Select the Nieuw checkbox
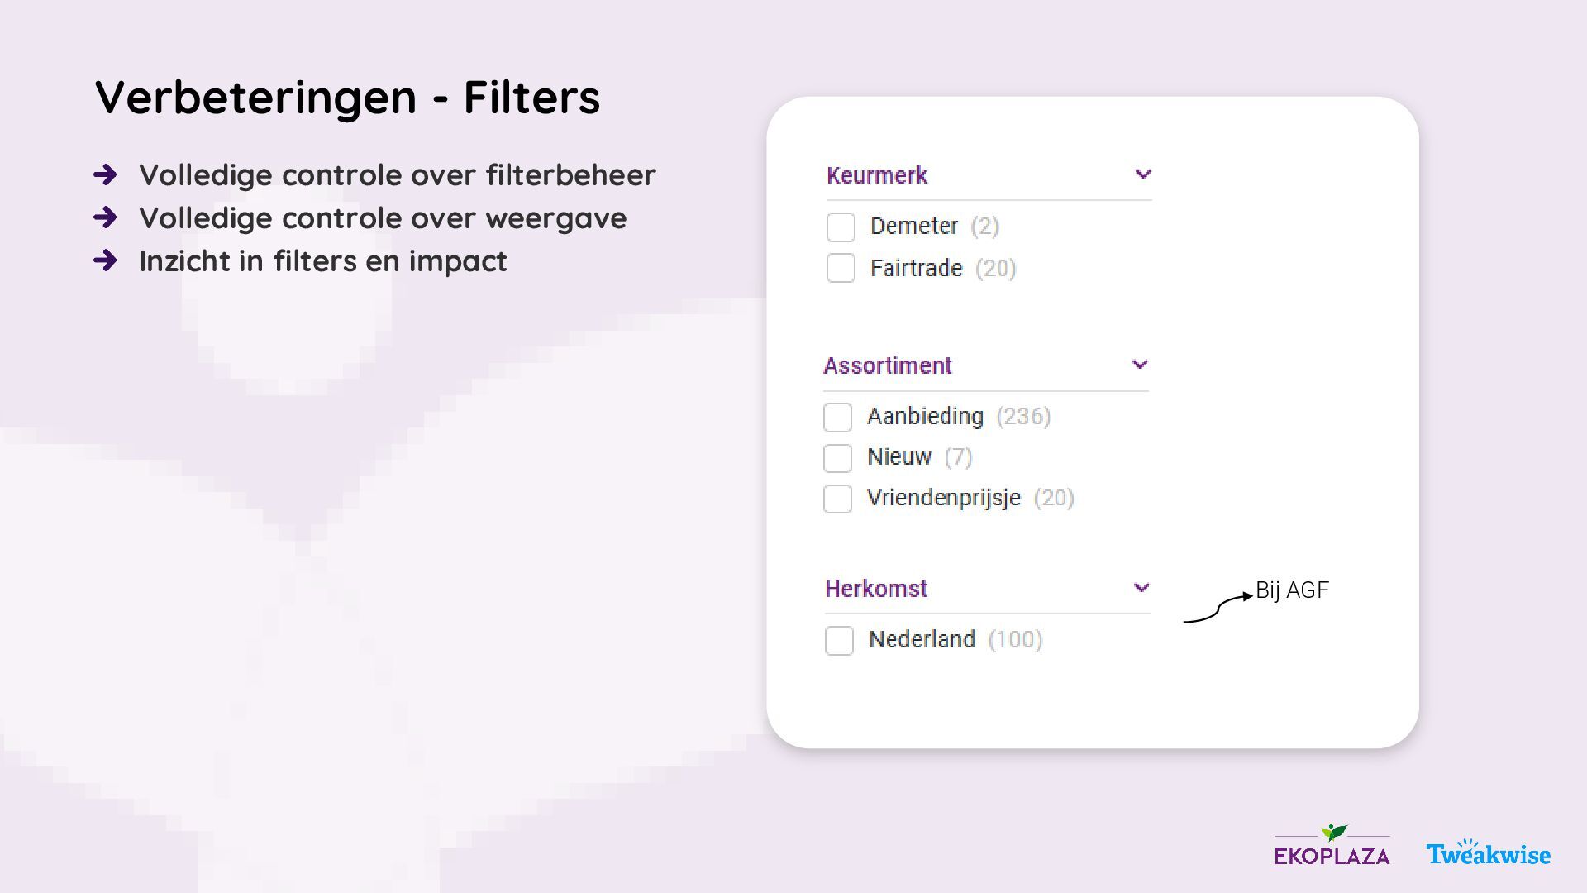 pyautogui.click(x=837, y=457)
